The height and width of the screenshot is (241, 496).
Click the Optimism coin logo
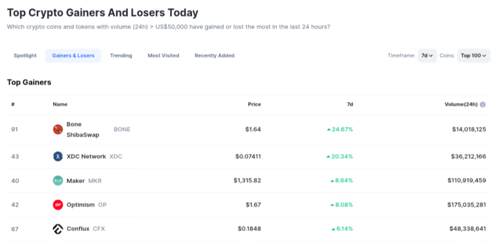point(58,205)
